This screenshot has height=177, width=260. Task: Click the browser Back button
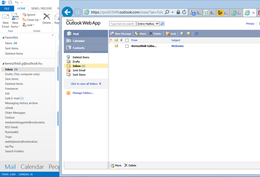tap(67, 12)
